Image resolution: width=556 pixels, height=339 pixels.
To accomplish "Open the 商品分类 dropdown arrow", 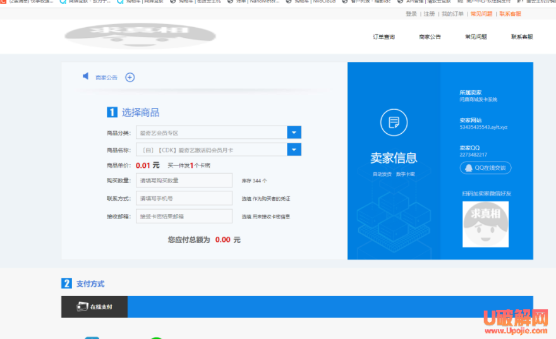I will (x=294, y=133).
